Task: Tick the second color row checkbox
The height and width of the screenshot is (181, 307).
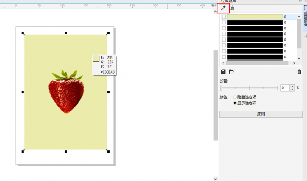Action: point(224,23)
